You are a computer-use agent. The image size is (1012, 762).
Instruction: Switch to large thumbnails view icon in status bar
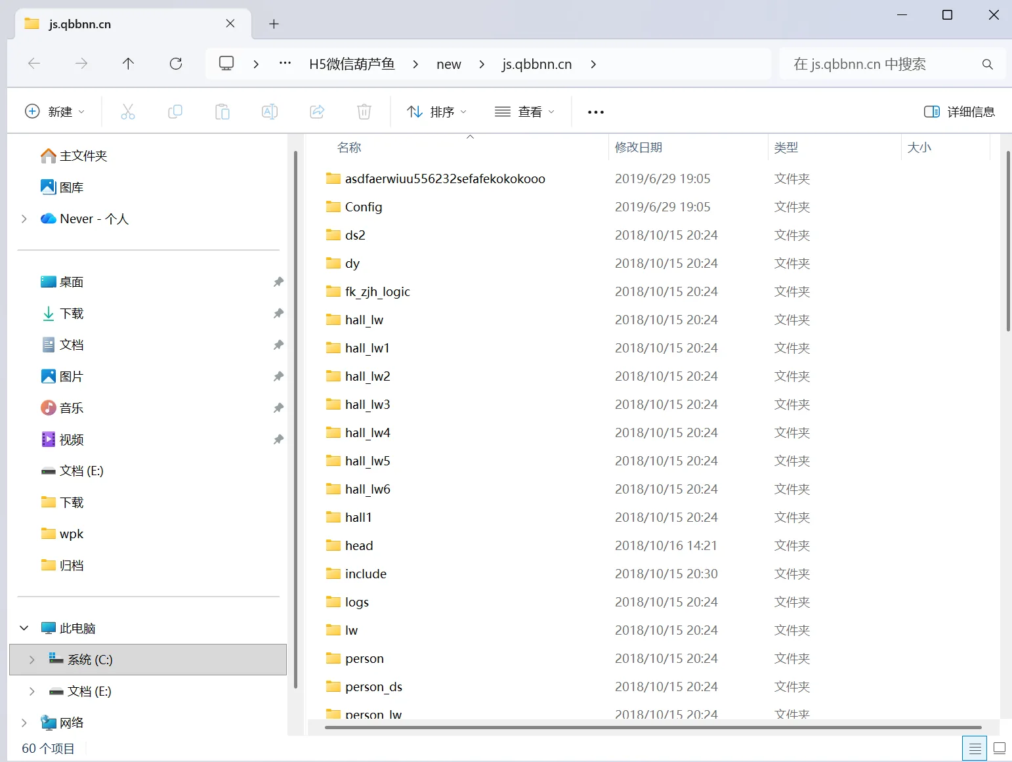(x=1000, y=748)
